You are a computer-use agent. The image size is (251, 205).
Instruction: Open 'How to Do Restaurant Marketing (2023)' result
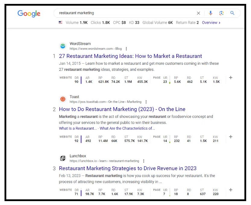click(x=122, y=109)
